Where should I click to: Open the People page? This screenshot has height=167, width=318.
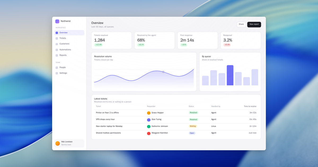point(69,67)
